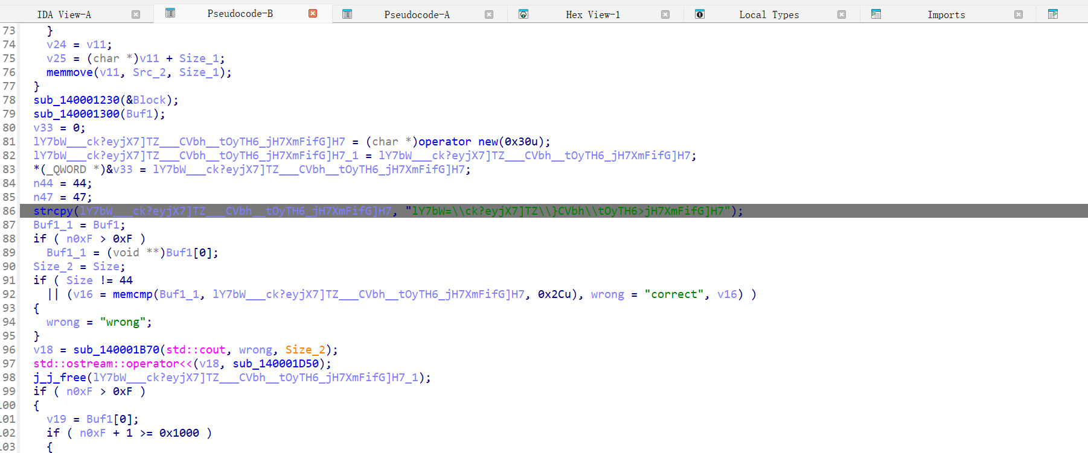Close the Hex View-1 tab
Image resolution: width=1088 pixels, height=453 pixels.
click(665, 14)
